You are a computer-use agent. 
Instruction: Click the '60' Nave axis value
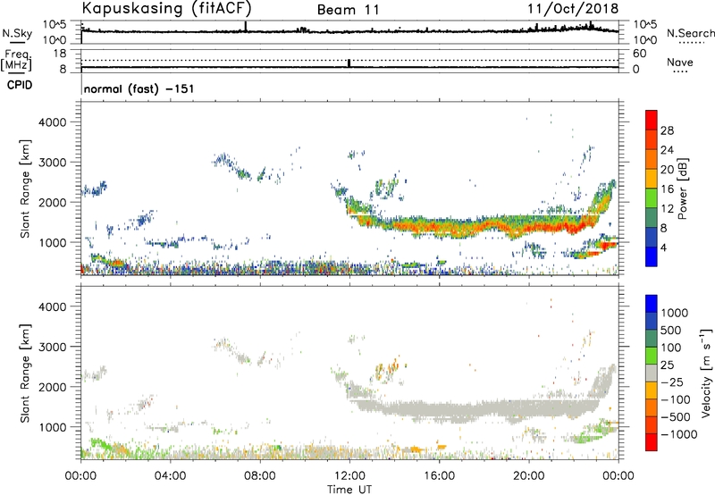[640, 53]
